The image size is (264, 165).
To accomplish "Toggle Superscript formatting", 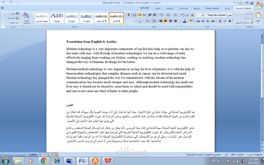I will [203, 21].
